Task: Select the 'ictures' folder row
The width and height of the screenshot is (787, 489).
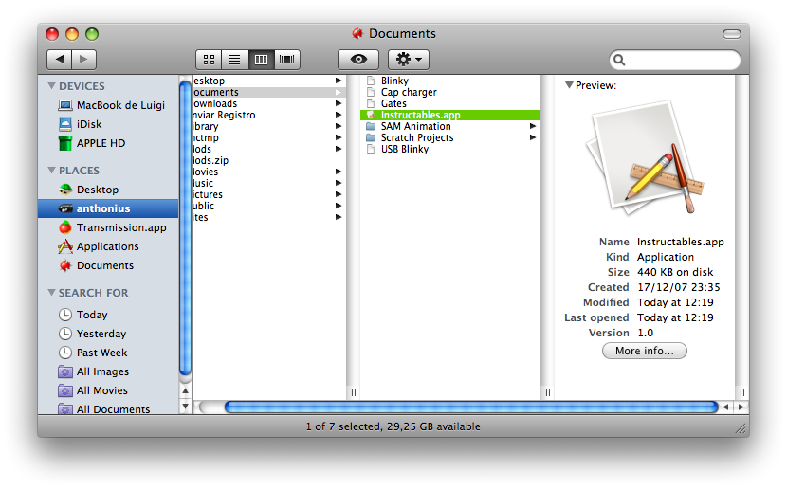Action: click(x=269, y=194)
